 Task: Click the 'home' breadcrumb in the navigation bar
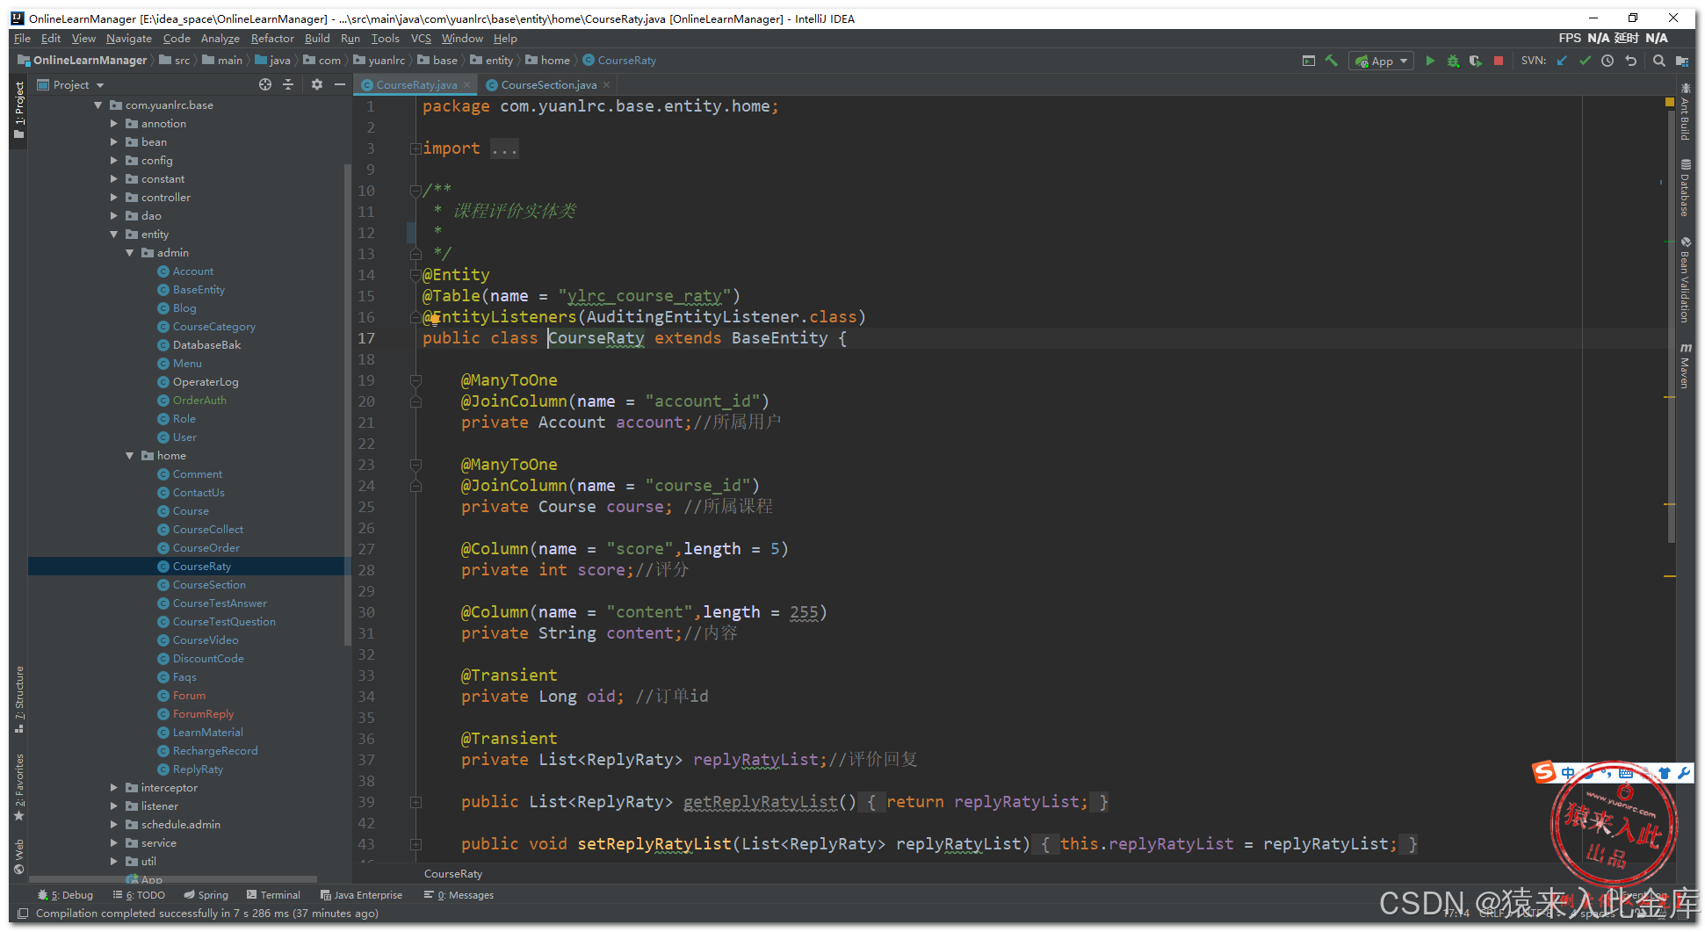[x=547, y=61]
